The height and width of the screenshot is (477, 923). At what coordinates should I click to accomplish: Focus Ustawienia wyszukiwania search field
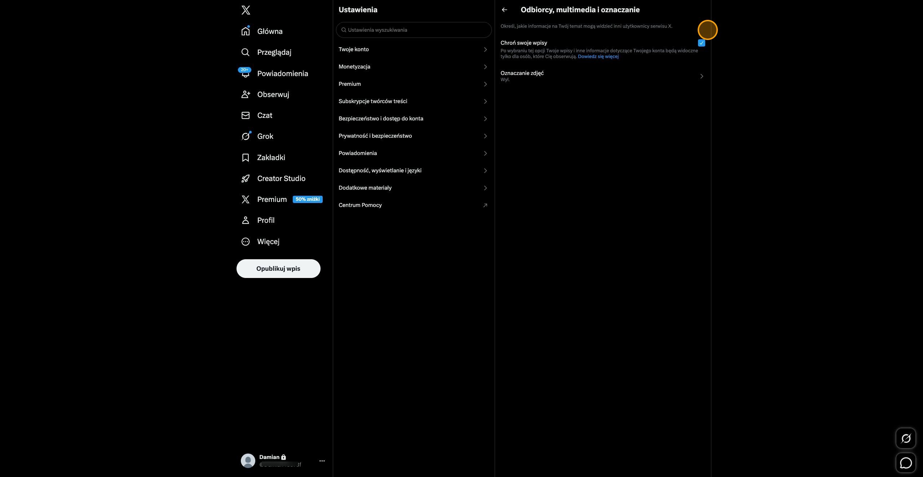414,30
